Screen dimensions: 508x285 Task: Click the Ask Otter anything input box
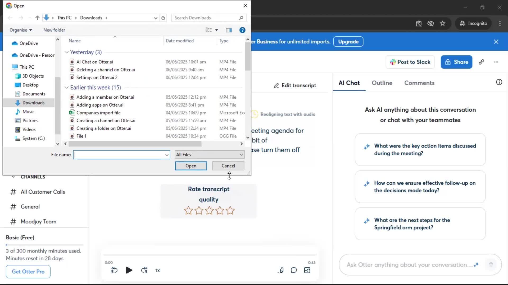[409, 265]
